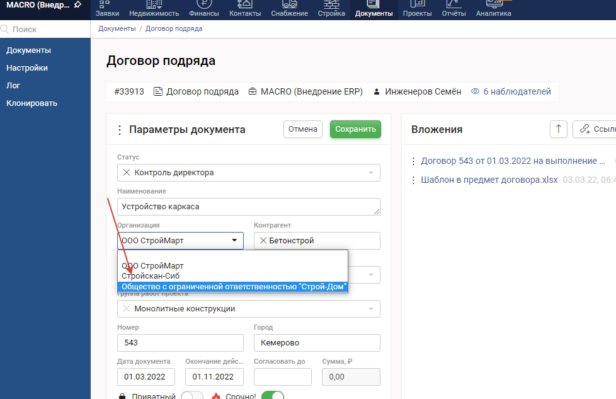Viewport: 616px width, 399px height.
Task: Show the 6 наблюдателей watchers list
Action: [x=511, y=91]
